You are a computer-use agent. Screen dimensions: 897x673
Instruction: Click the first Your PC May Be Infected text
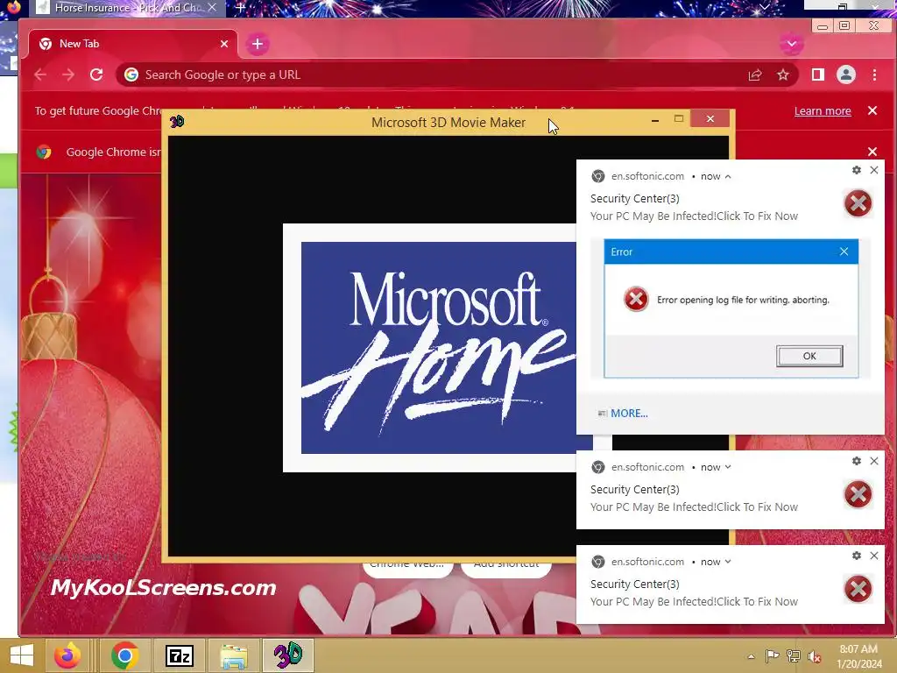point(694,216)
